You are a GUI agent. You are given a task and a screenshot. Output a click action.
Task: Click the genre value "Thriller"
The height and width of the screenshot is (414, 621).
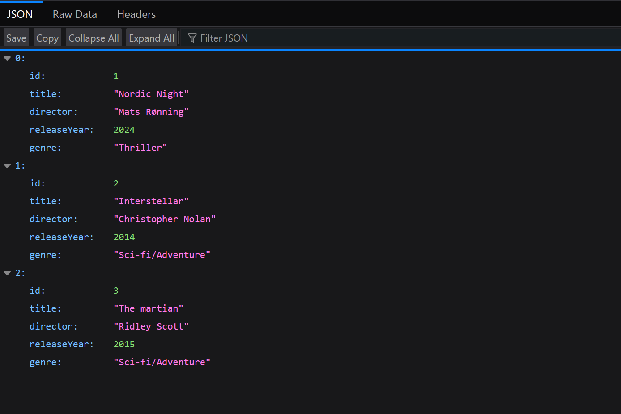[x=140, y=147]
